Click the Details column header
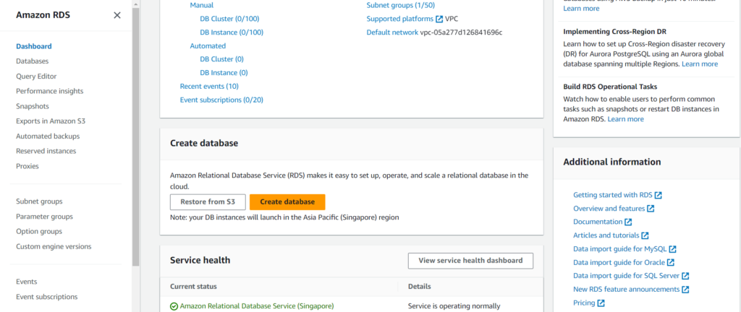The height and width of the screenshot is (312, 741). pyautogui.click(x=420, y=287)
